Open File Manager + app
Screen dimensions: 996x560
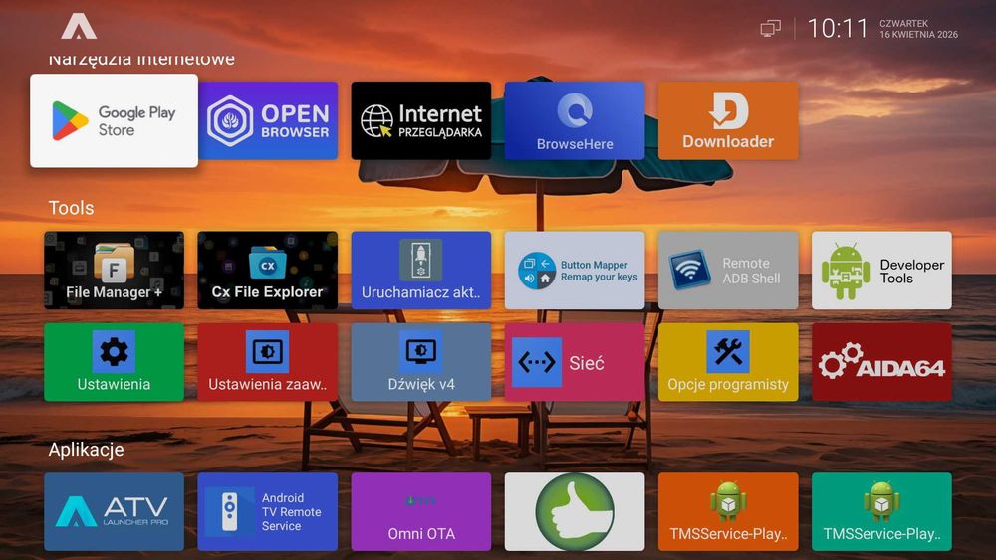pyautogui.click(x=114, y=271)
